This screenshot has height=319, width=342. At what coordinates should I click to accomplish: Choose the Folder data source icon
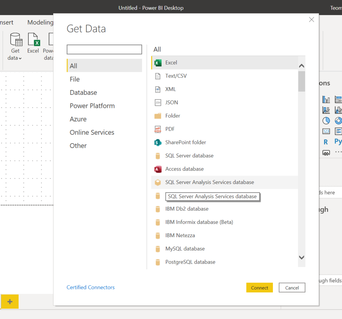158,116
